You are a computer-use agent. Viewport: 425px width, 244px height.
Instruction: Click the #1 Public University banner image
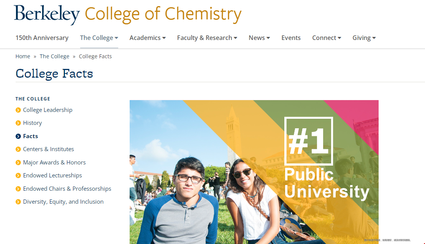click(x=254, y=172)
